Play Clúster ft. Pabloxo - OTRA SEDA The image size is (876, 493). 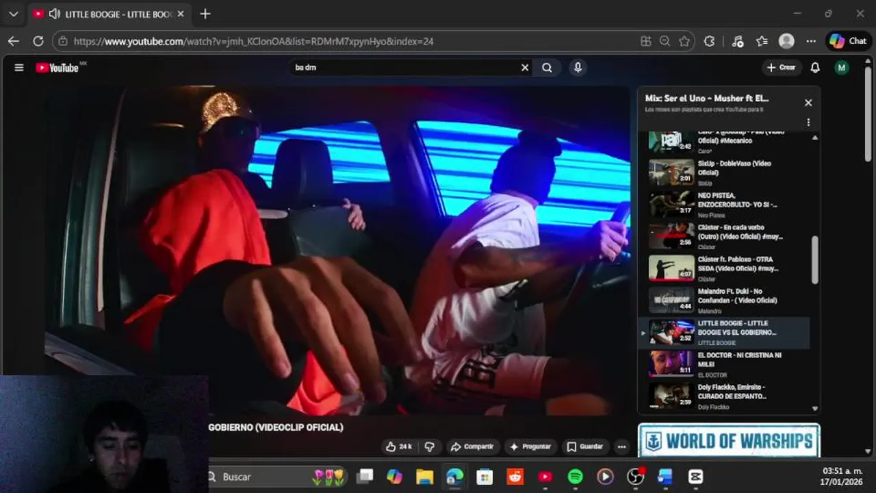pos(725,268)
